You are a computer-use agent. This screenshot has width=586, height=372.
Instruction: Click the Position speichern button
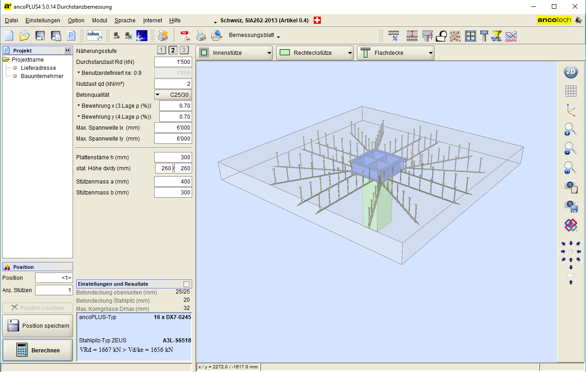coord(37,326)
